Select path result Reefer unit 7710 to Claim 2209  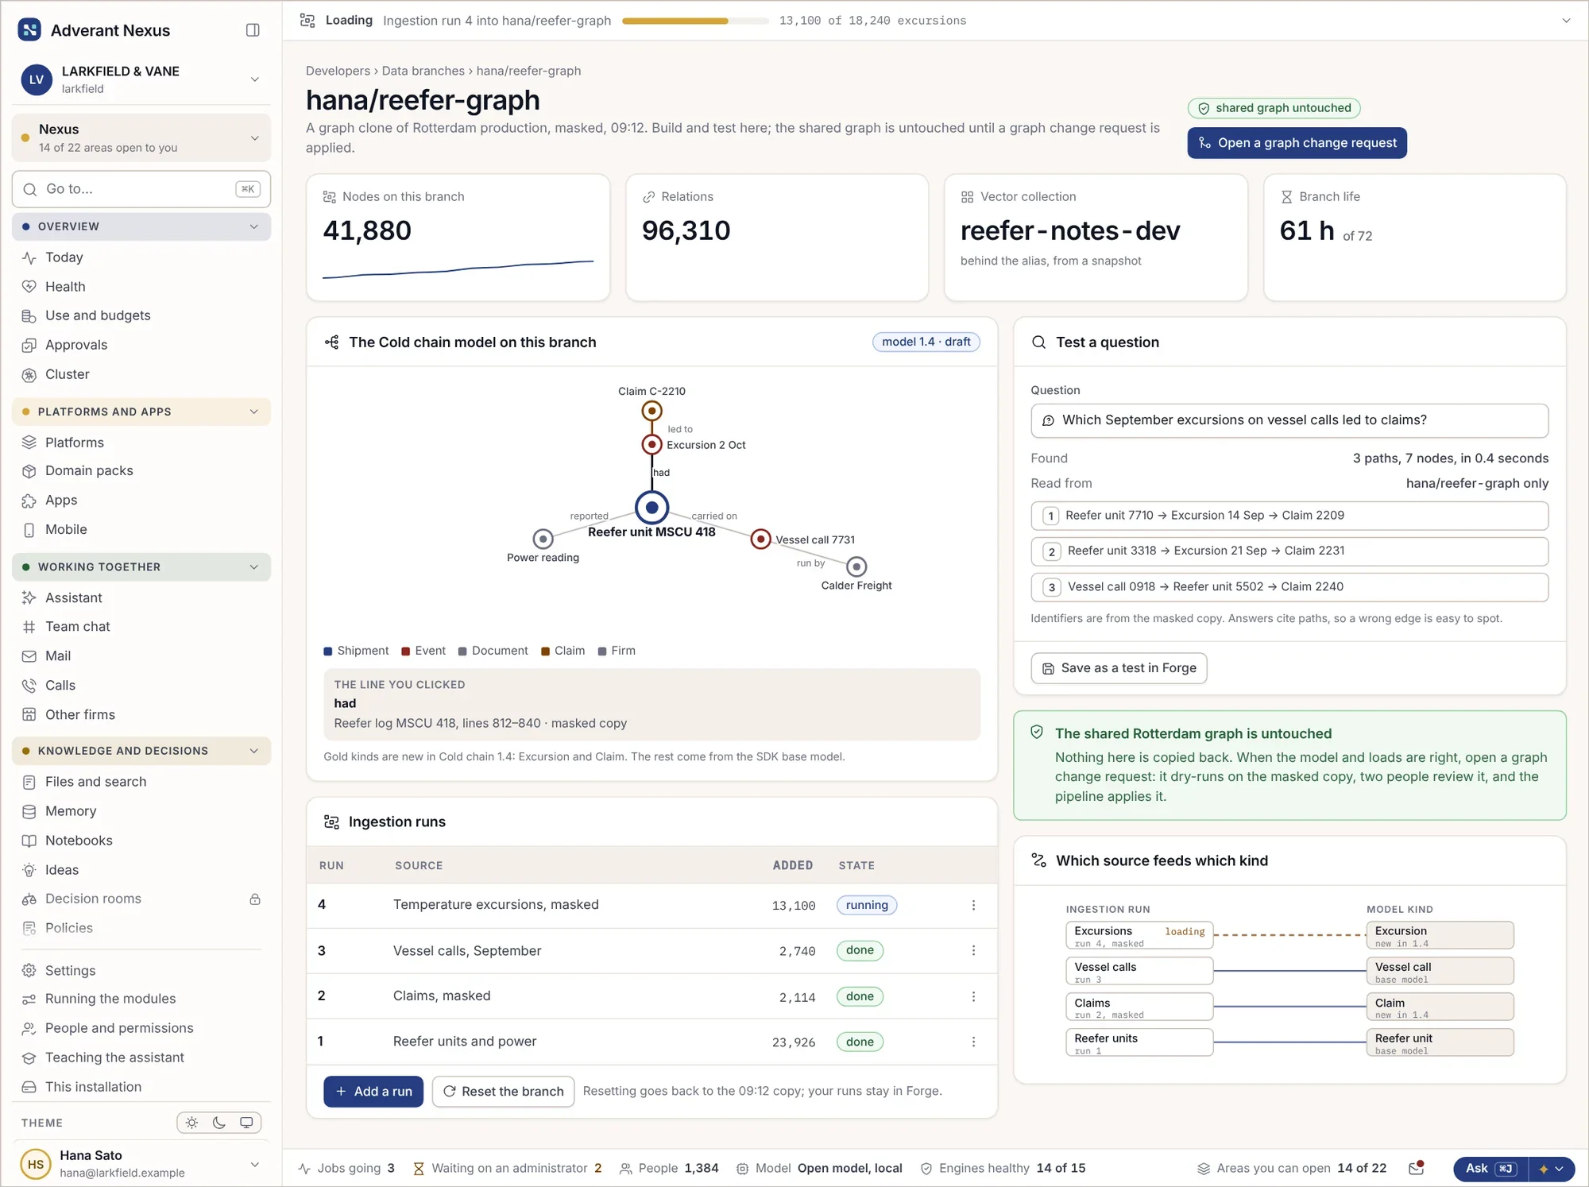(1289, 516)
